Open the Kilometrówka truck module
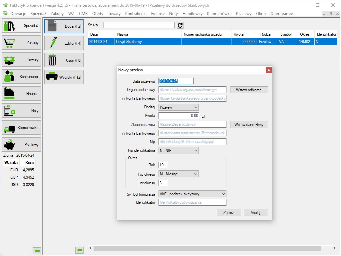This screenshot has width=341, height=256. pos(21,128)
